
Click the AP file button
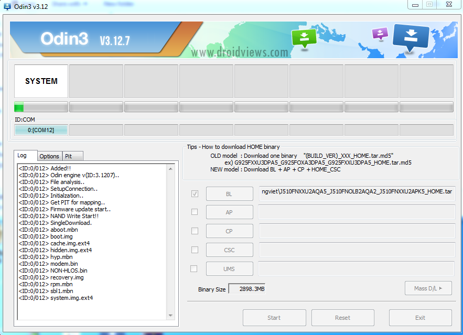tap(230, 212)
